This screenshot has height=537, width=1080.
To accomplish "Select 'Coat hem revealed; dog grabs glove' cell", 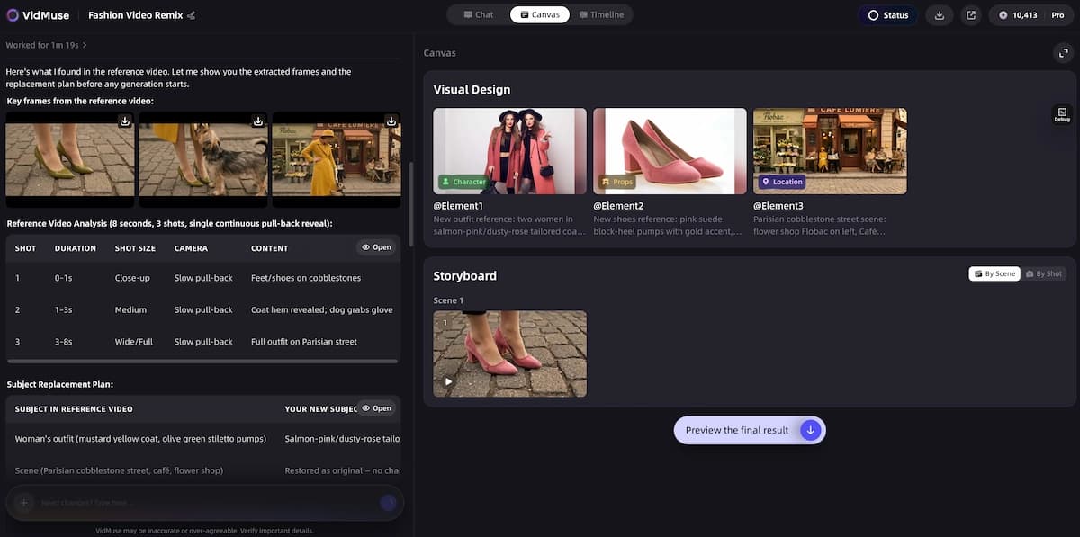I will click(322, 309).
